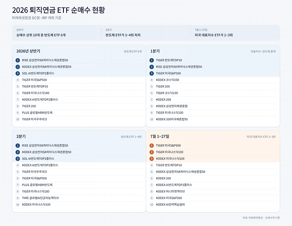This screenshot has width=292, height=226.
Task: Click the "대표지수·반도체 혼재" tag
Action: click(x=263, y=52)
